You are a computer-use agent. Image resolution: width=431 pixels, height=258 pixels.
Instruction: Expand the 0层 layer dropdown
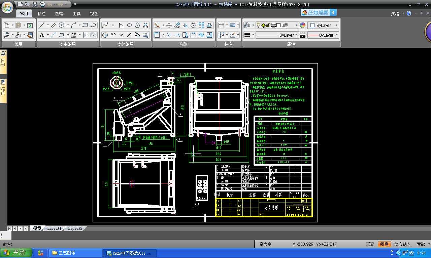click(x=296, y=25)
